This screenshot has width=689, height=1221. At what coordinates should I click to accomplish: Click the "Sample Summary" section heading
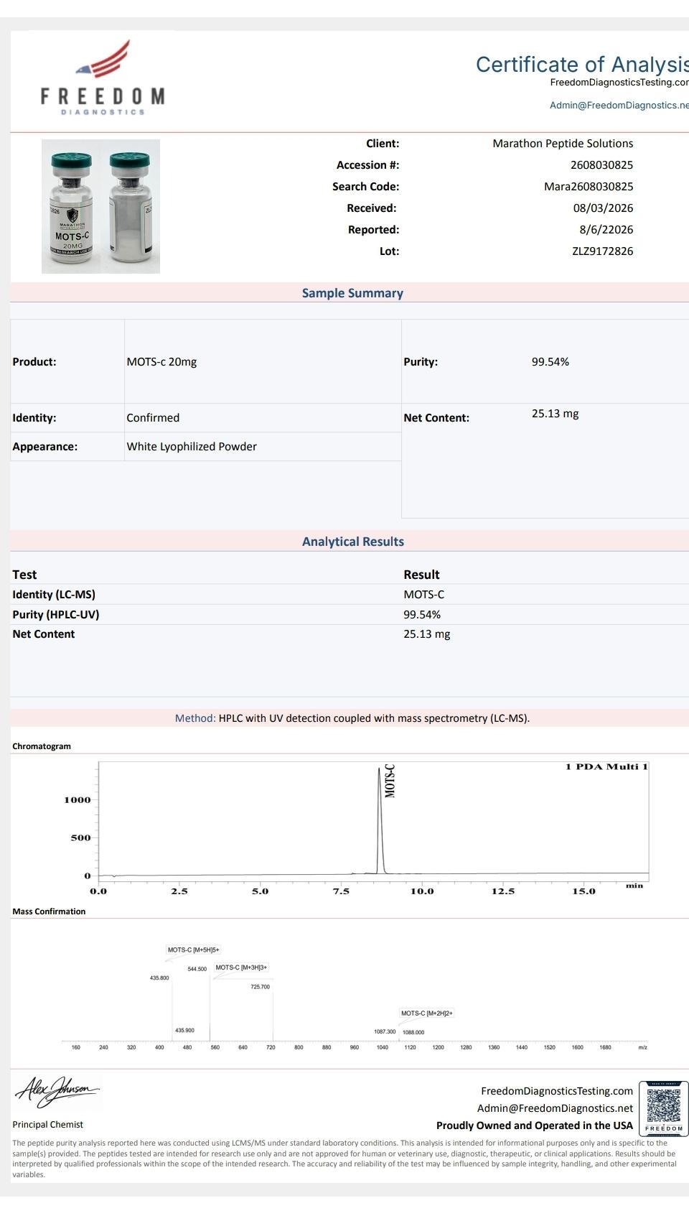352,293
